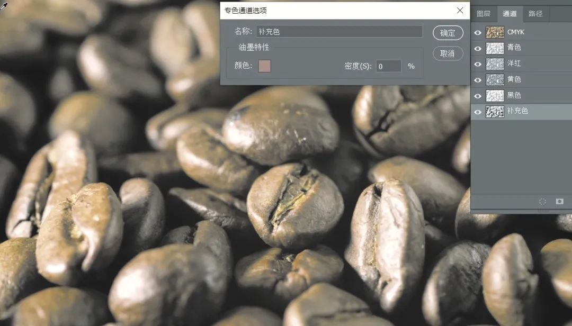Click the save selection as channel icon
This screenshot has height=326, width=572.
point(559,202)
